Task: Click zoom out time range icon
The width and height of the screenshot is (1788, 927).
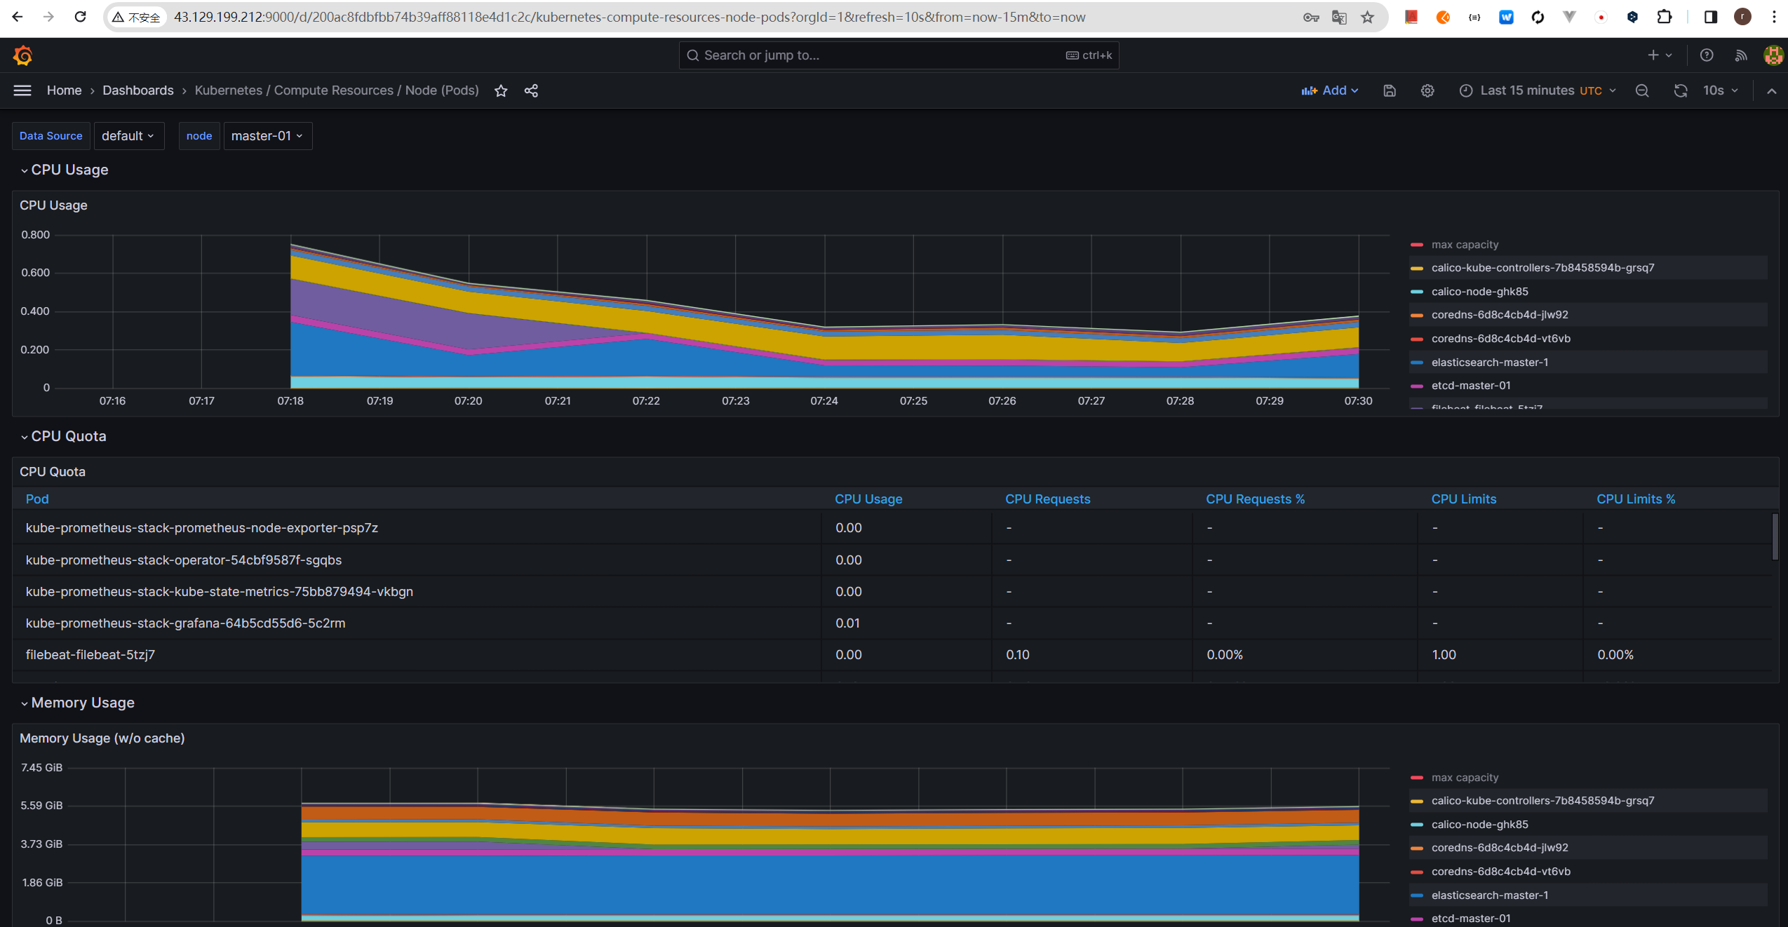Action: (x=1642, y=90)
